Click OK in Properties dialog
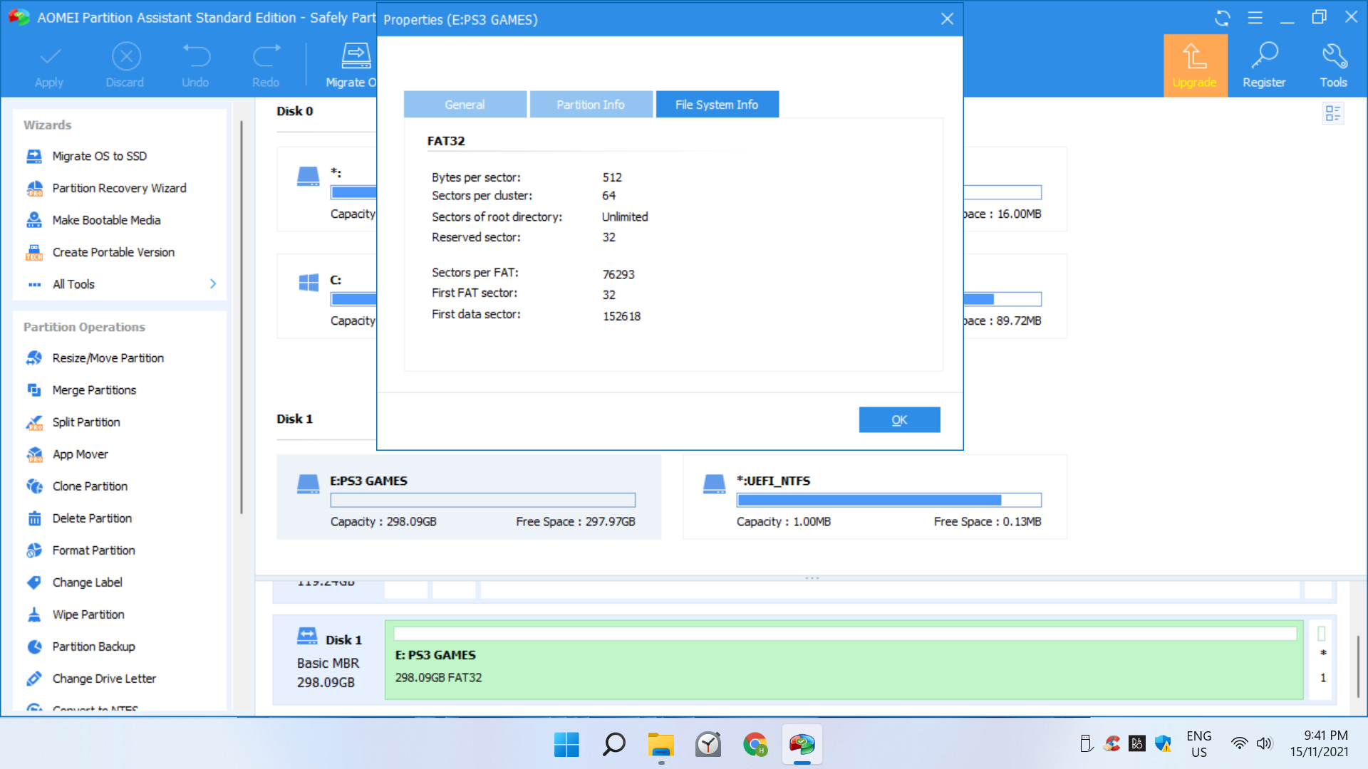The width and height of the screenshot is (1368, 769). pos(899,420)
